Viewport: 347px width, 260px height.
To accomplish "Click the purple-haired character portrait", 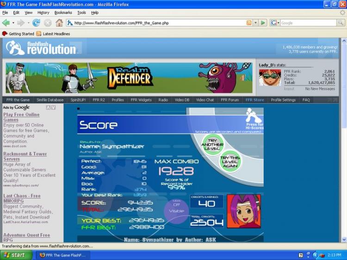I will 244,211.
